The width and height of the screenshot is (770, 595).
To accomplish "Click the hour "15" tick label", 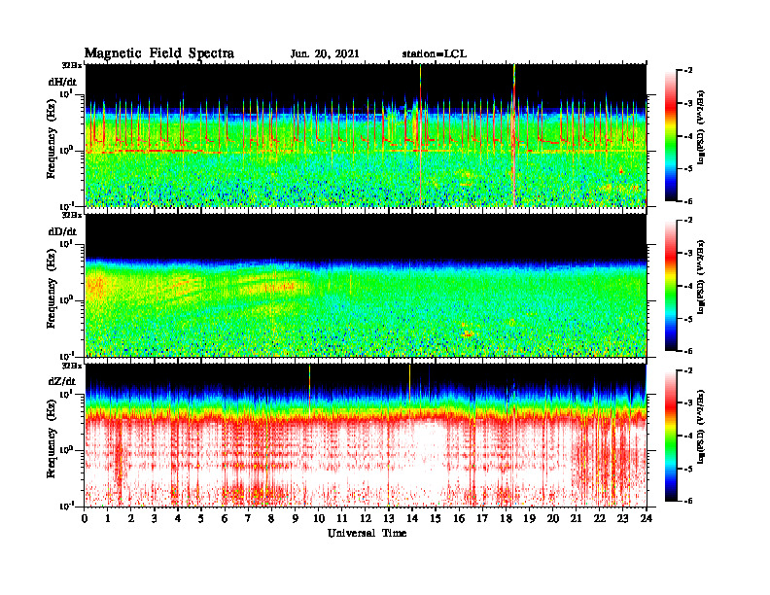I will [436, 519].
